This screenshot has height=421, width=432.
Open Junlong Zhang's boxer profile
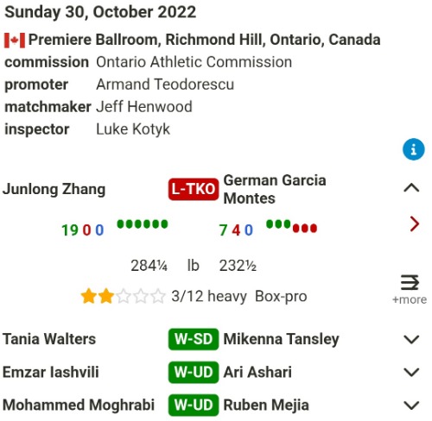[54, 190]
